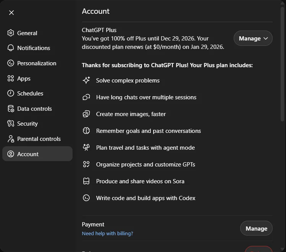Click the Payment Manage button
The height and width of the screenshot is (252, 286).
(x=256, y=228)
